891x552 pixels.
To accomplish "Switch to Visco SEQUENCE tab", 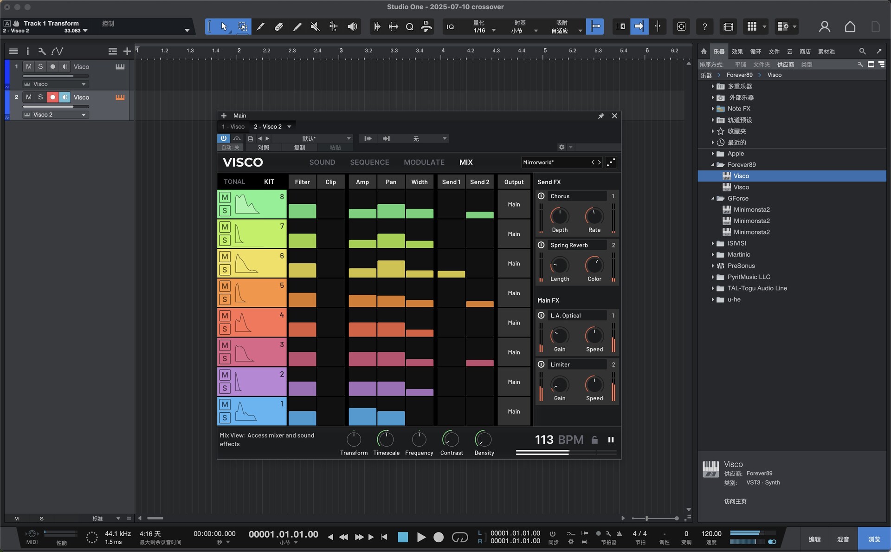I will pos(369,162).
